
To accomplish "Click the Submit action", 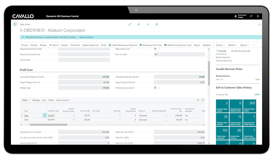I will pyautogui.click(x=54, y=45).
